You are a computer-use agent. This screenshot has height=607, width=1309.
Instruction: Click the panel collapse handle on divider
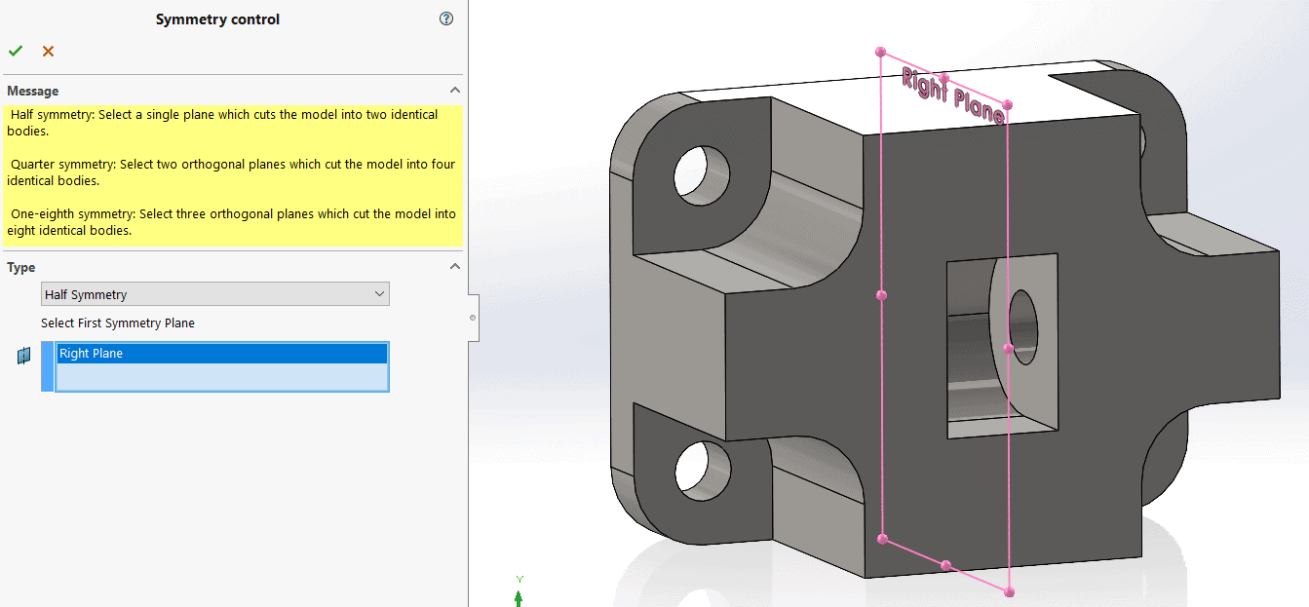click(x=473, y=318)
